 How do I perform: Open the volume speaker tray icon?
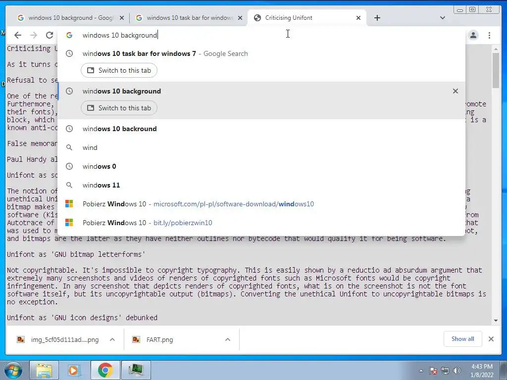[x=457, y=371]
